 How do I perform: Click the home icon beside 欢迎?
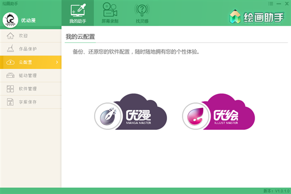click(10, 35)
